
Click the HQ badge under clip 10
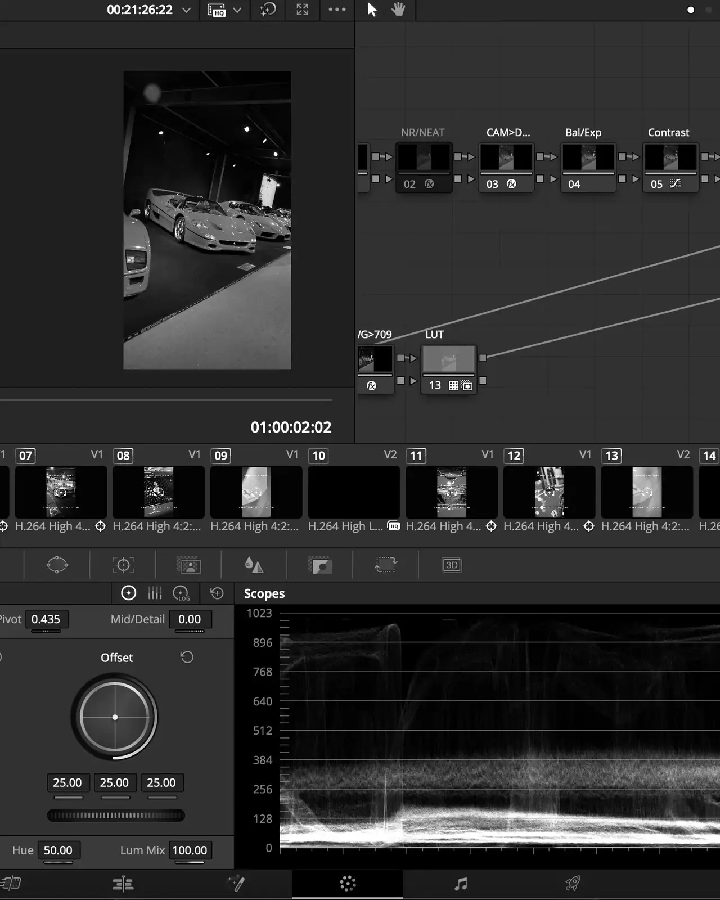(394, 526)
